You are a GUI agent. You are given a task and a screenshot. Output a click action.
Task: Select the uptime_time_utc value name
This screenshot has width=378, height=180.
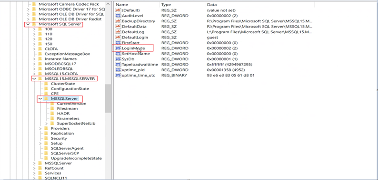[139, 76]
